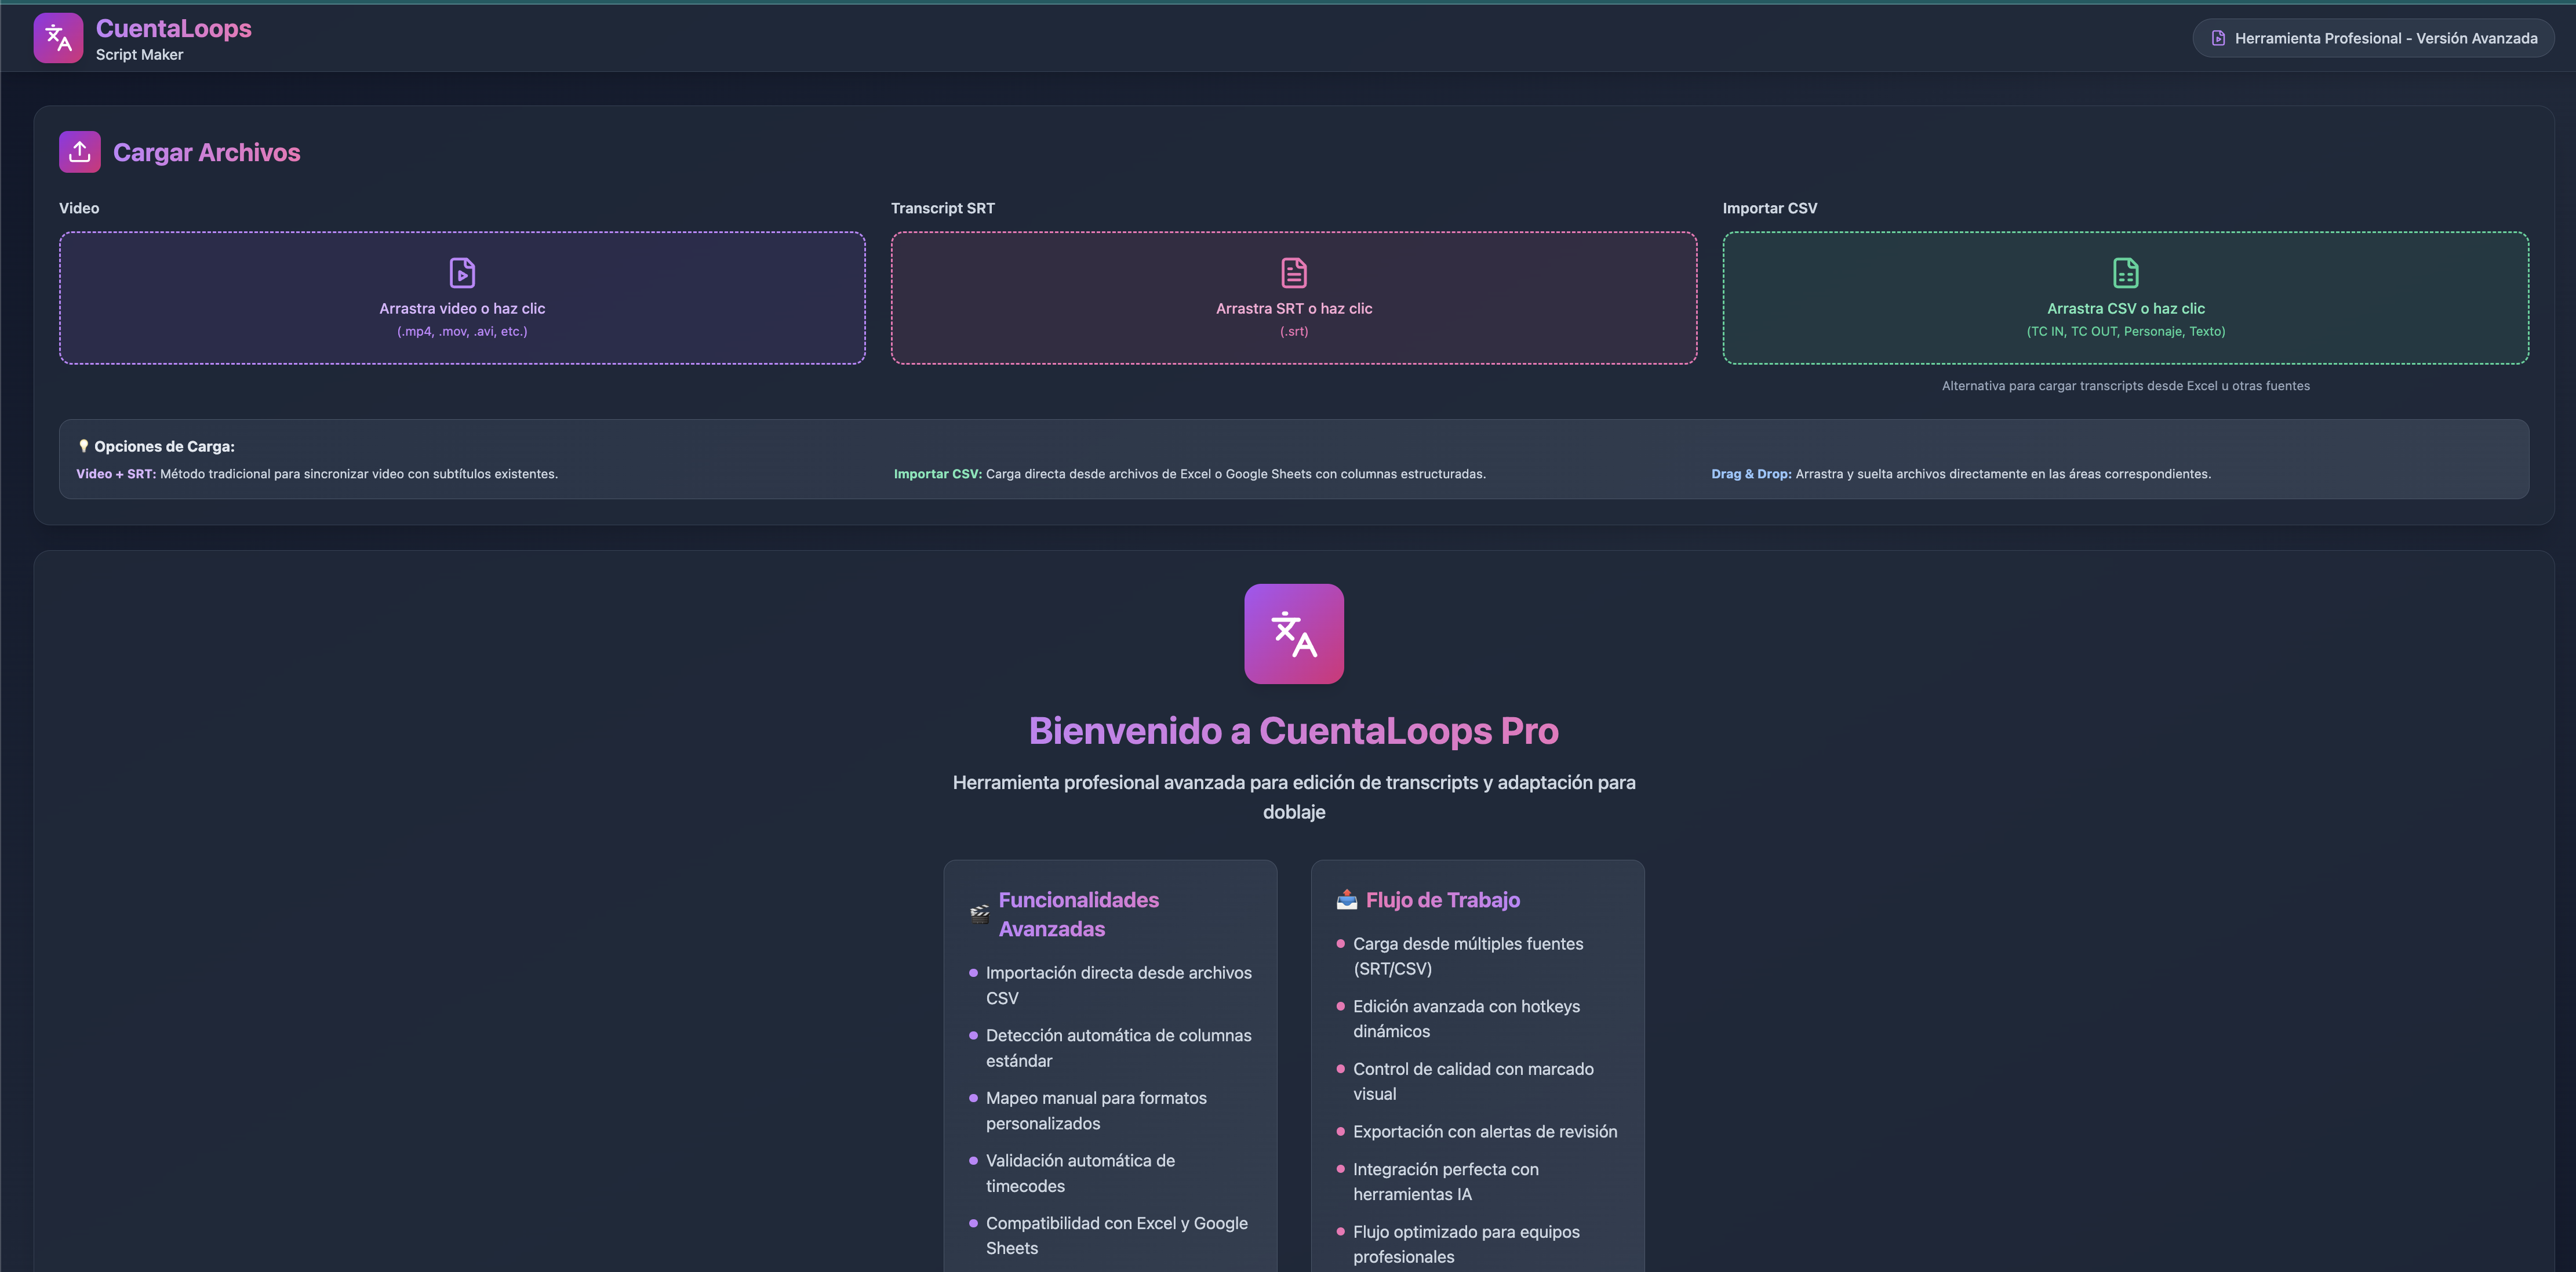
Task: Click 'Arrastra SRT o haz clic' text
Action: pyautogui.click(x=1294, y=308)
